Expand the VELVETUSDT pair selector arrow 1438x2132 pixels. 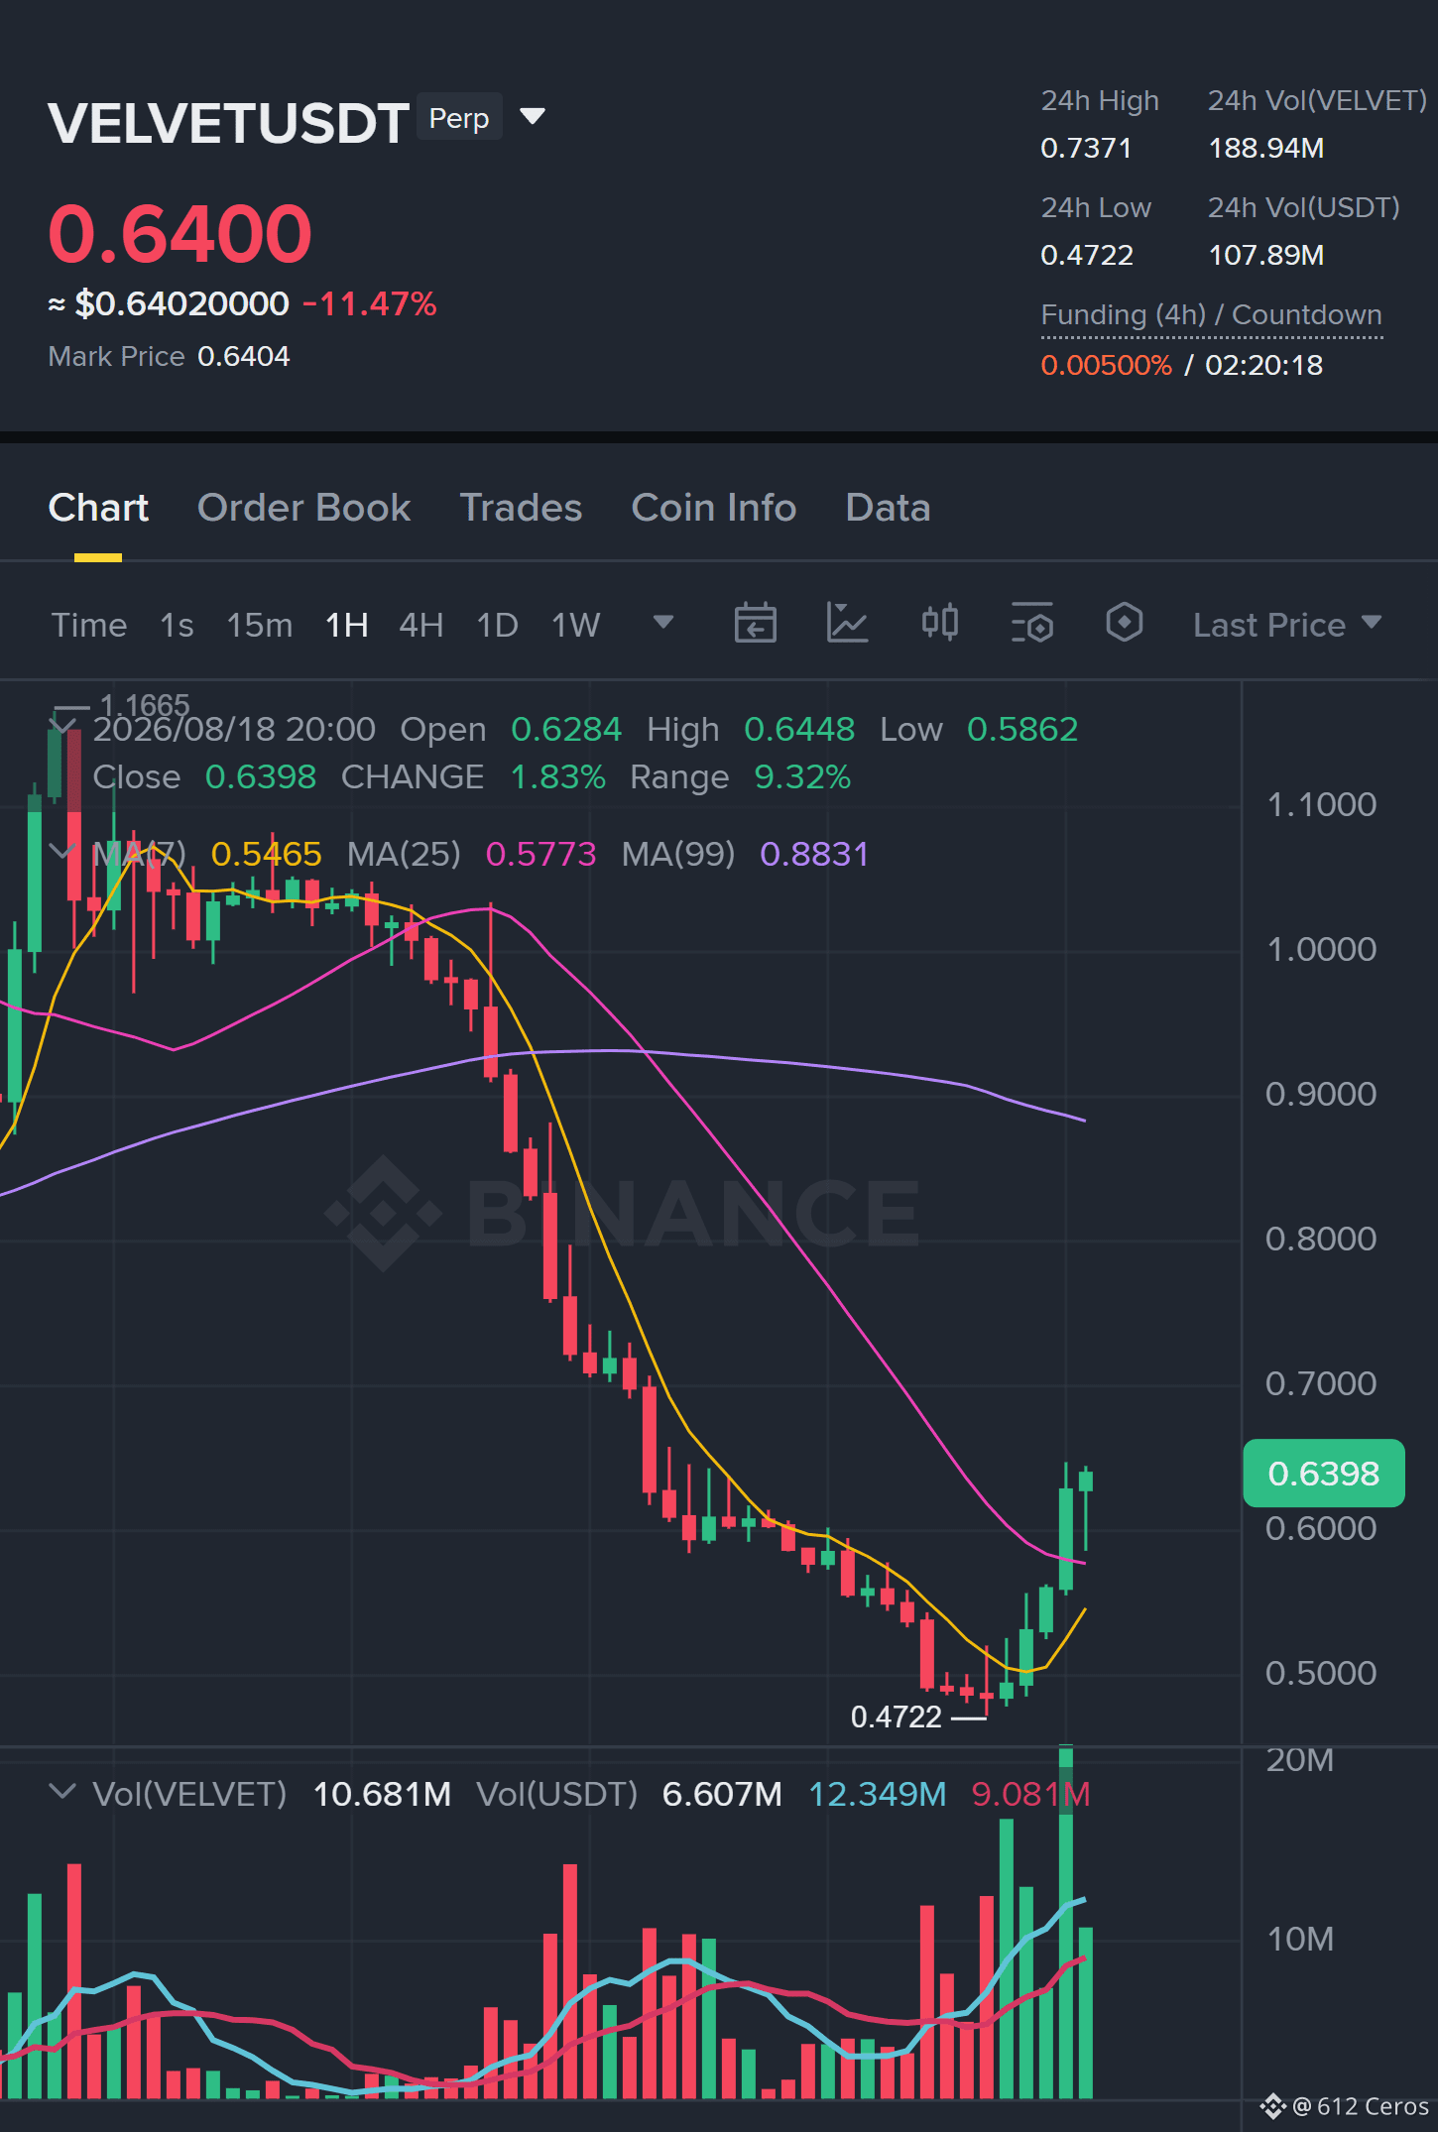tap(533, 117)
